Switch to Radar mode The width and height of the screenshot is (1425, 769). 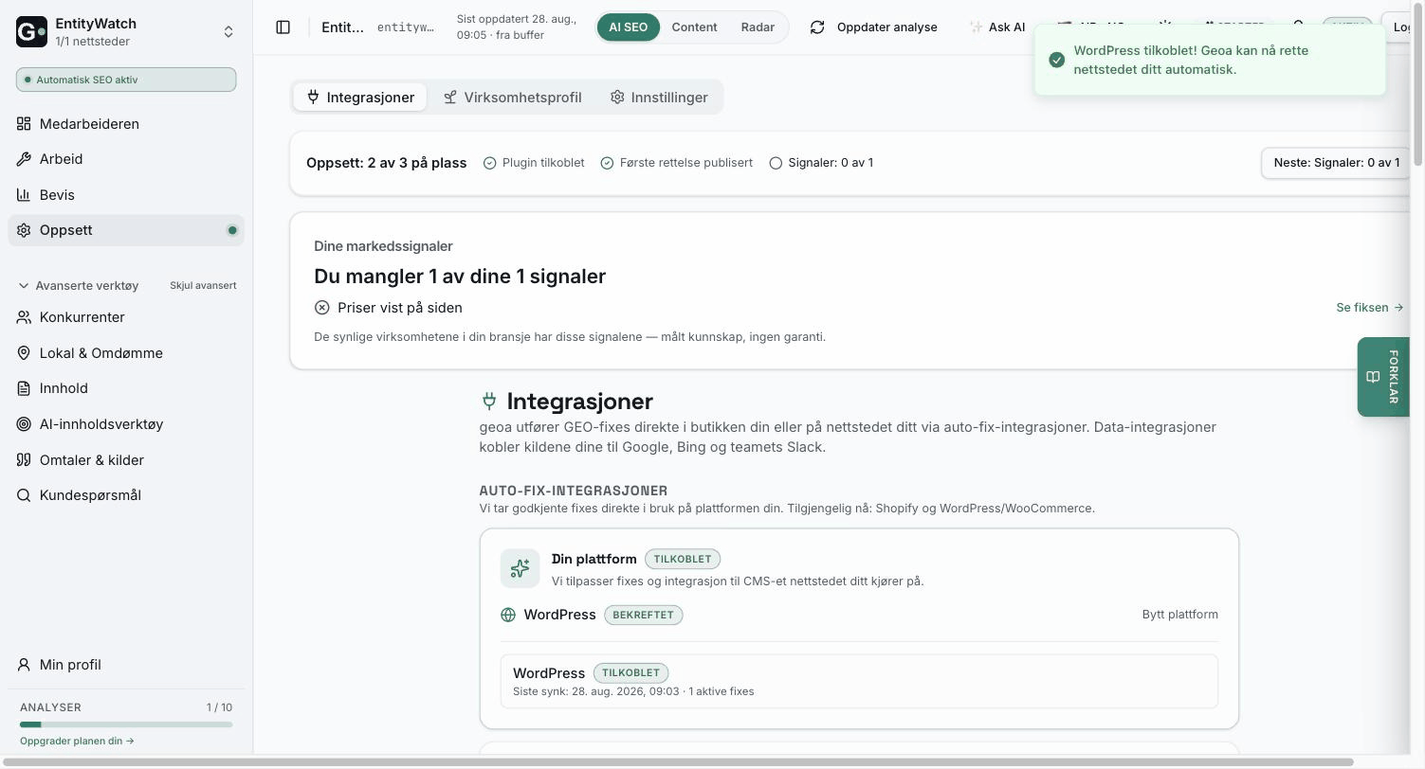click(x=758, y=27)
